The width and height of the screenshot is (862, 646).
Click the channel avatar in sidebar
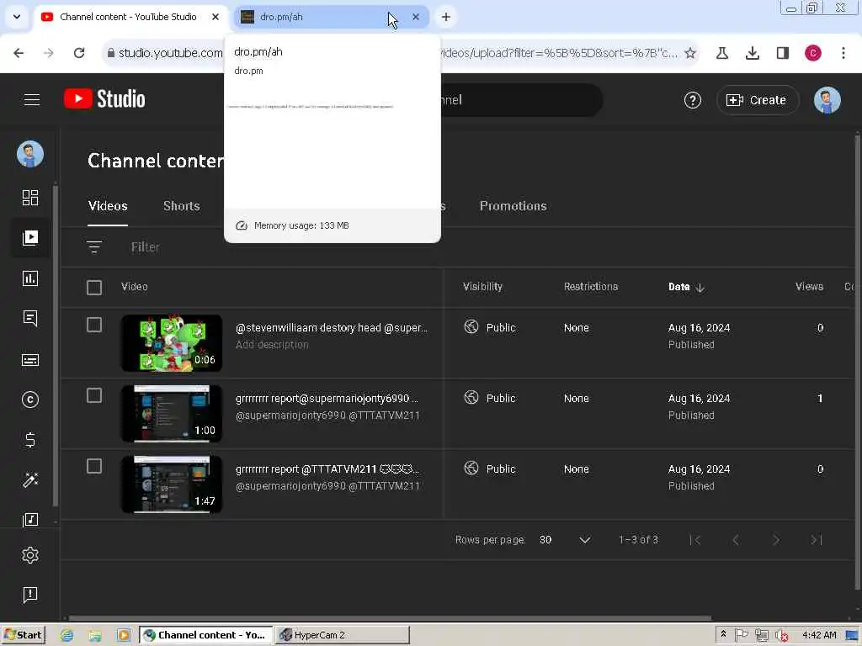(30, 155)
